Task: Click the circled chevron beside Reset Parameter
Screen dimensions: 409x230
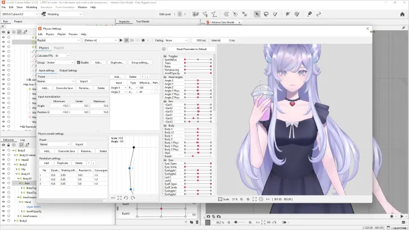Action: (x=164, y=49)
